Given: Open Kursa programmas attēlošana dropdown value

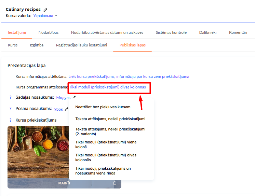Looking at the screenshot, I should [x=107, y=87].
